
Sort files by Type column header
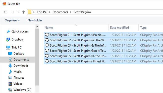tap(143, 28)
